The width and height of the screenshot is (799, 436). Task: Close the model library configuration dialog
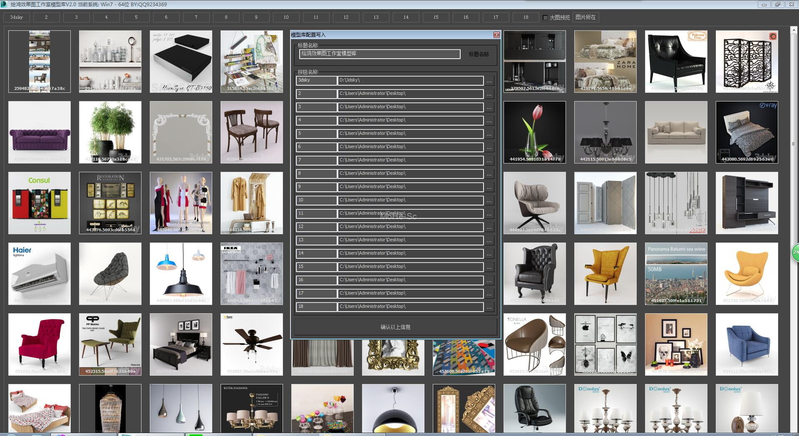click(x=496, y=35)
